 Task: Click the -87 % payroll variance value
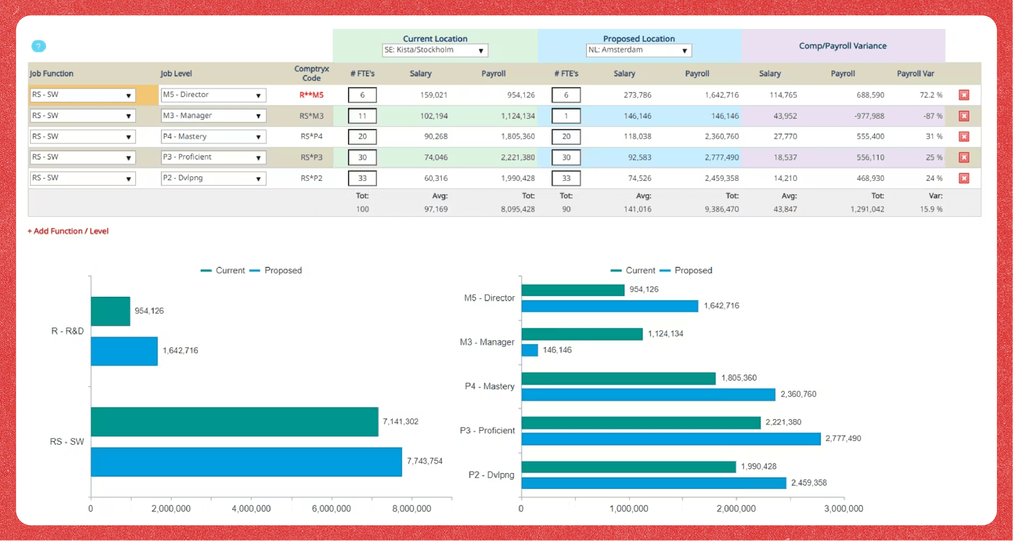933,116
